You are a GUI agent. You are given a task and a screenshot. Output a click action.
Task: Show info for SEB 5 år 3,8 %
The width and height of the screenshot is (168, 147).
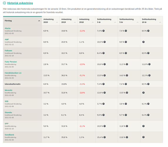(126, 104)
